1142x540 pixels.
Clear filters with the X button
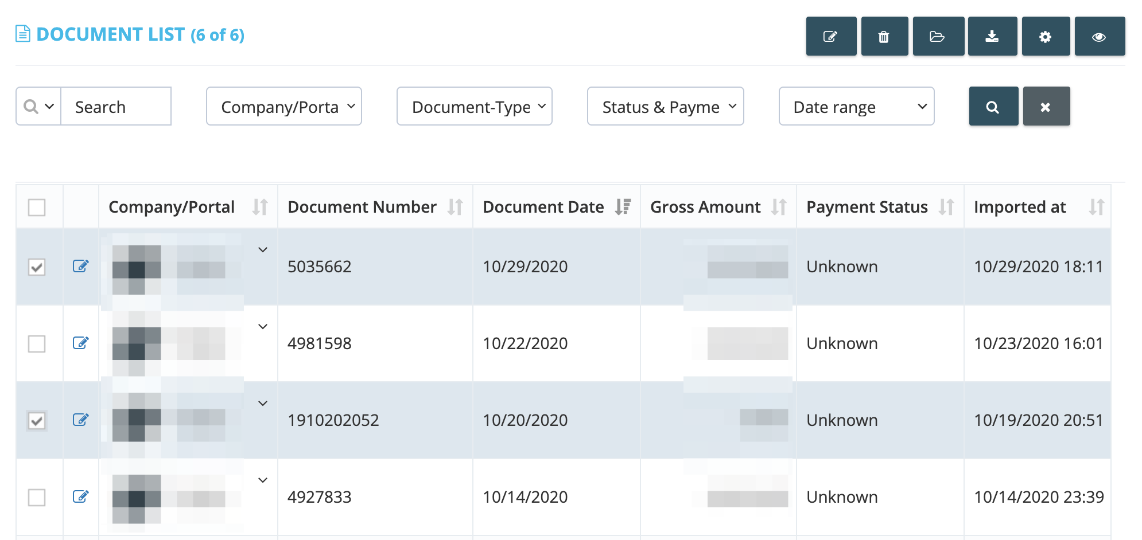1046,106
